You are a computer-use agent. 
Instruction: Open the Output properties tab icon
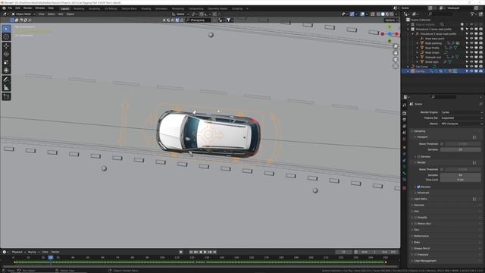pos(405,120)
